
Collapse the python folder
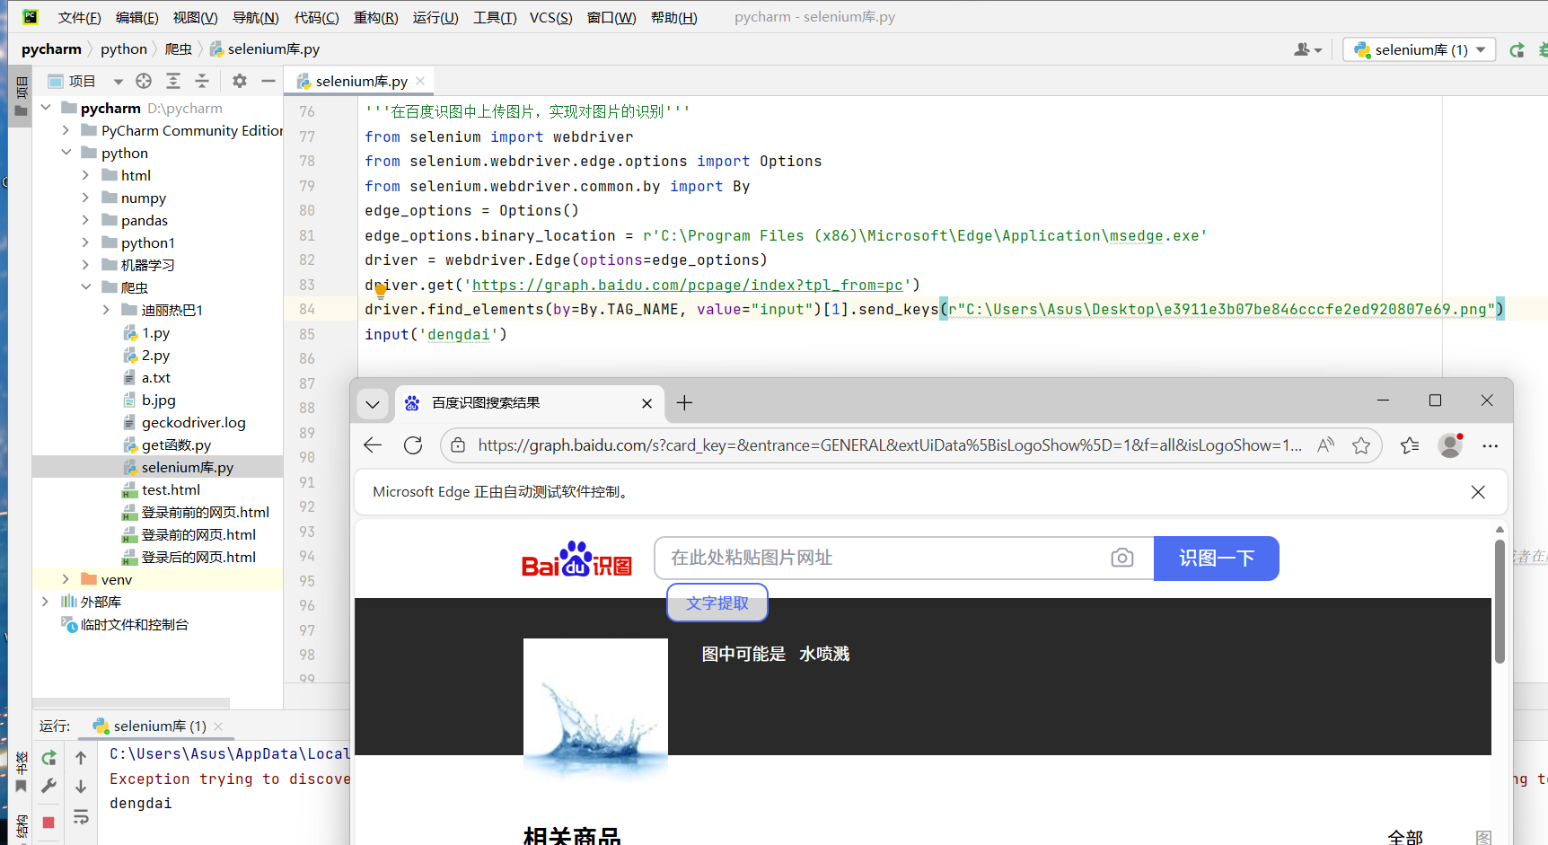point(66,153)
